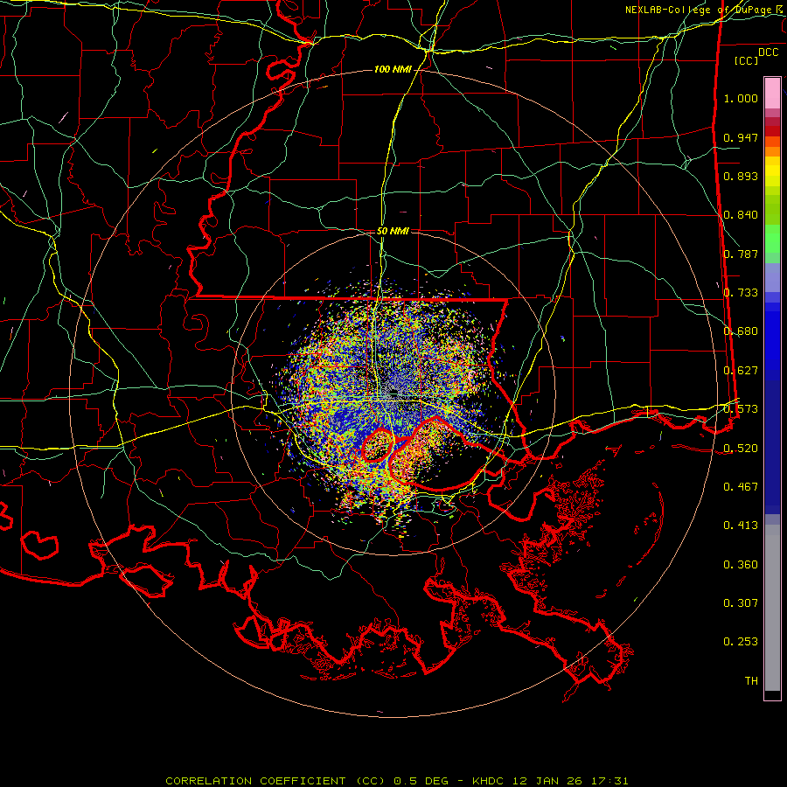Click the 12 JAN 26 17:31 timestamp

pyautogui.click(x=571, y=781)
